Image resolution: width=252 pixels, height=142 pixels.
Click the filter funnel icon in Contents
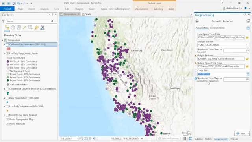coord(3,21)
